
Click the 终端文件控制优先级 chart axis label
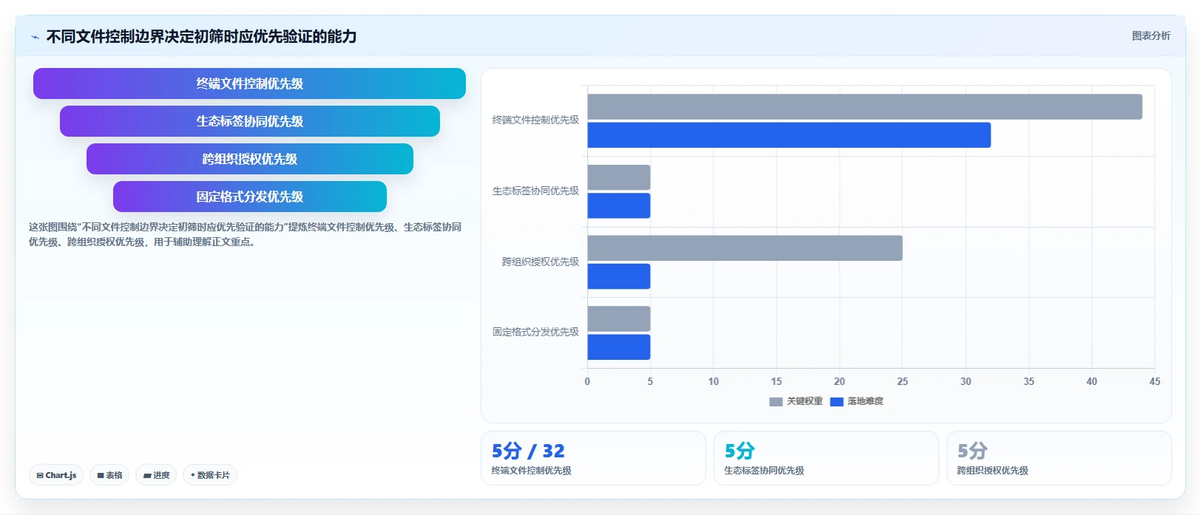[x=535, y=120]
